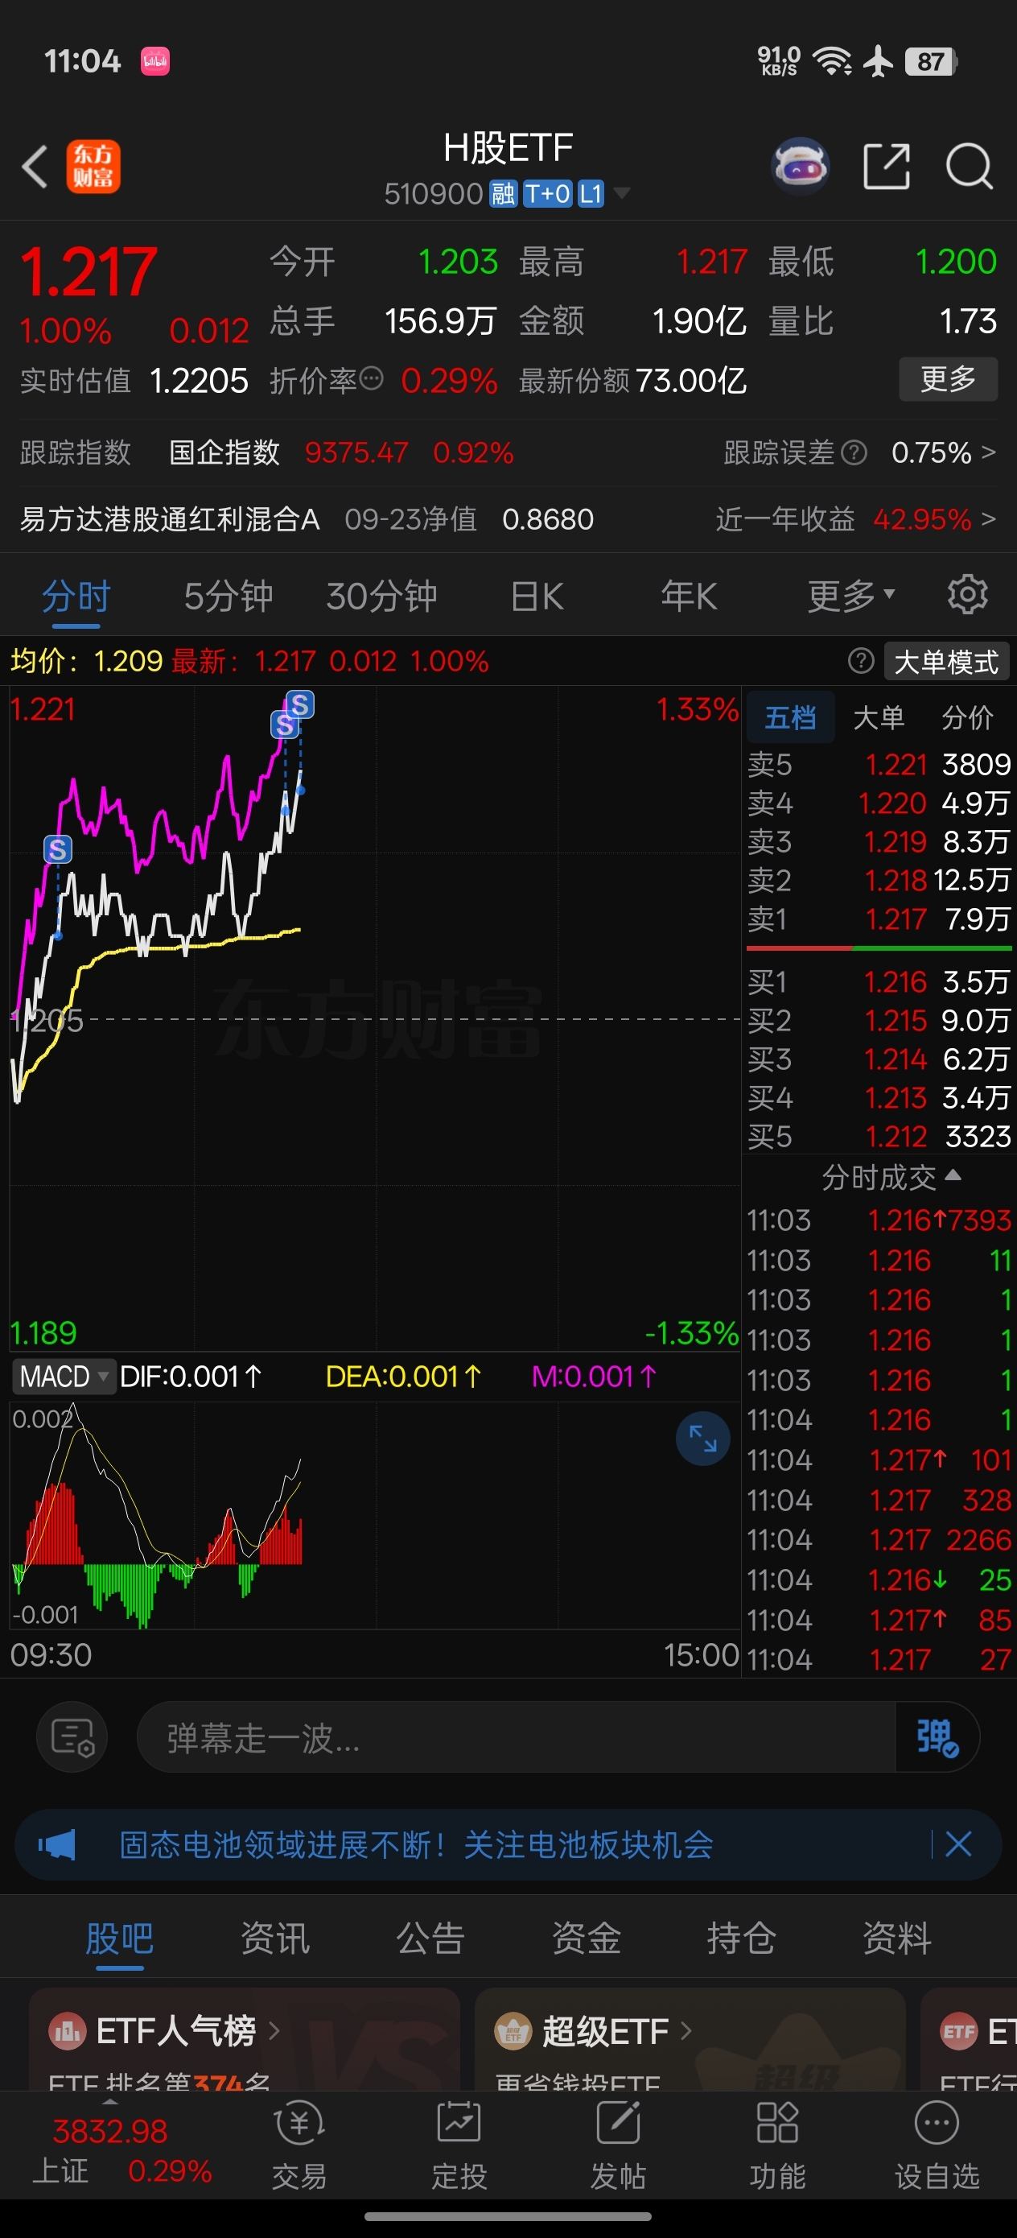Open the 股吧 tab
1017x2238 pixels.
(119, 1939)
